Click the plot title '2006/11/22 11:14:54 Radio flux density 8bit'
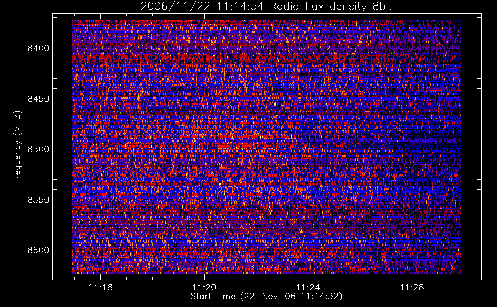Viewport: 497px width, 307px height. point(266,6)
